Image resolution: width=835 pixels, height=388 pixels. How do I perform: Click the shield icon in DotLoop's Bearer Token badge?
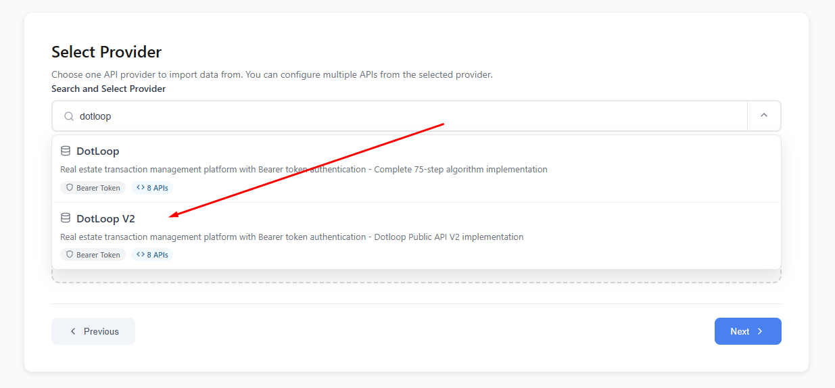(69, 188)
